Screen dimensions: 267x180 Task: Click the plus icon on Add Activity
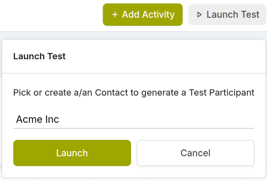115,15
